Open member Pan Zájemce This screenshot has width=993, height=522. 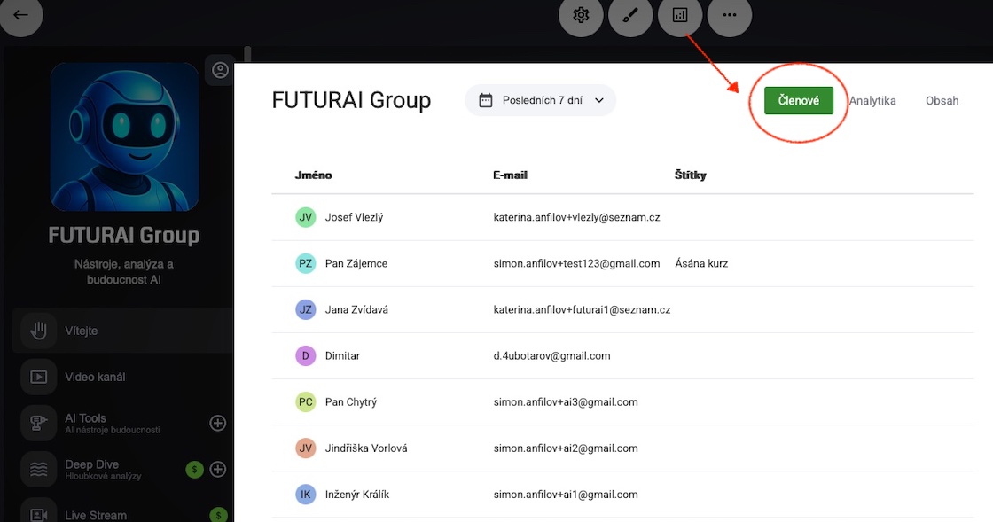[x=356, y=263]
